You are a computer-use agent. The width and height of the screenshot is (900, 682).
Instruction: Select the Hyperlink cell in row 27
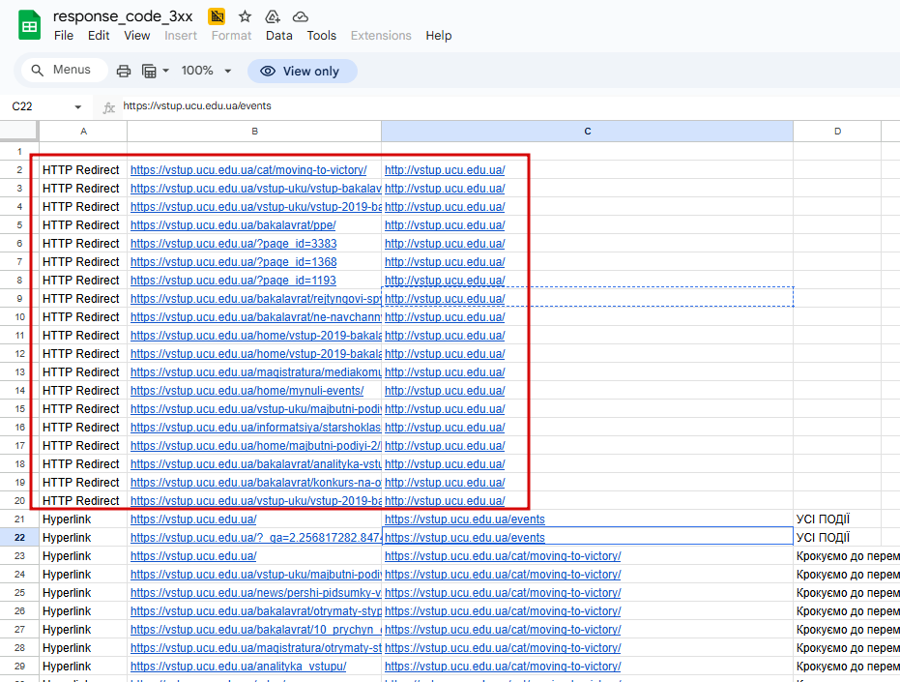tap(83, 630)
